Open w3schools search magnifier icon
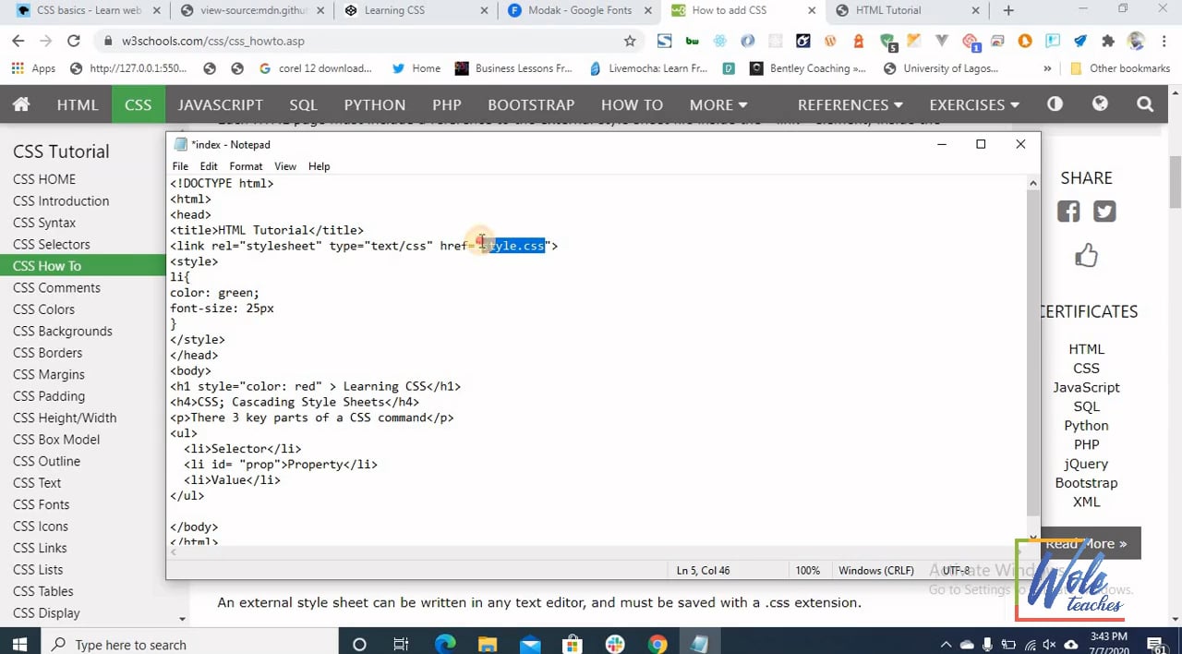Image resolution: width=1182 pixels, height=654 pixels. click(1145, 104)
